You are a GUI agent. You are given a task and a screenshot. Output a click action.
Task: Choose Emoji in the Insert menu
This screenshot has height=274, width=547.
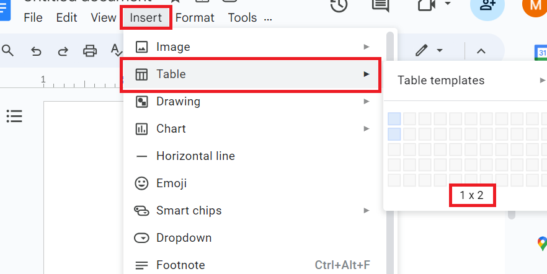(x=171, y=183)
